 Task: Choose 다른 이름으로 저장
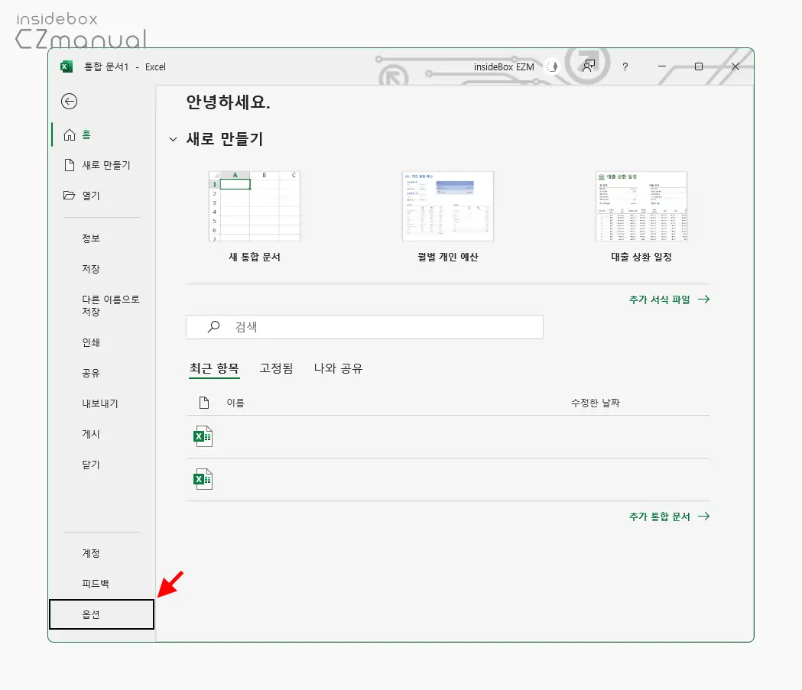point(102,305)
